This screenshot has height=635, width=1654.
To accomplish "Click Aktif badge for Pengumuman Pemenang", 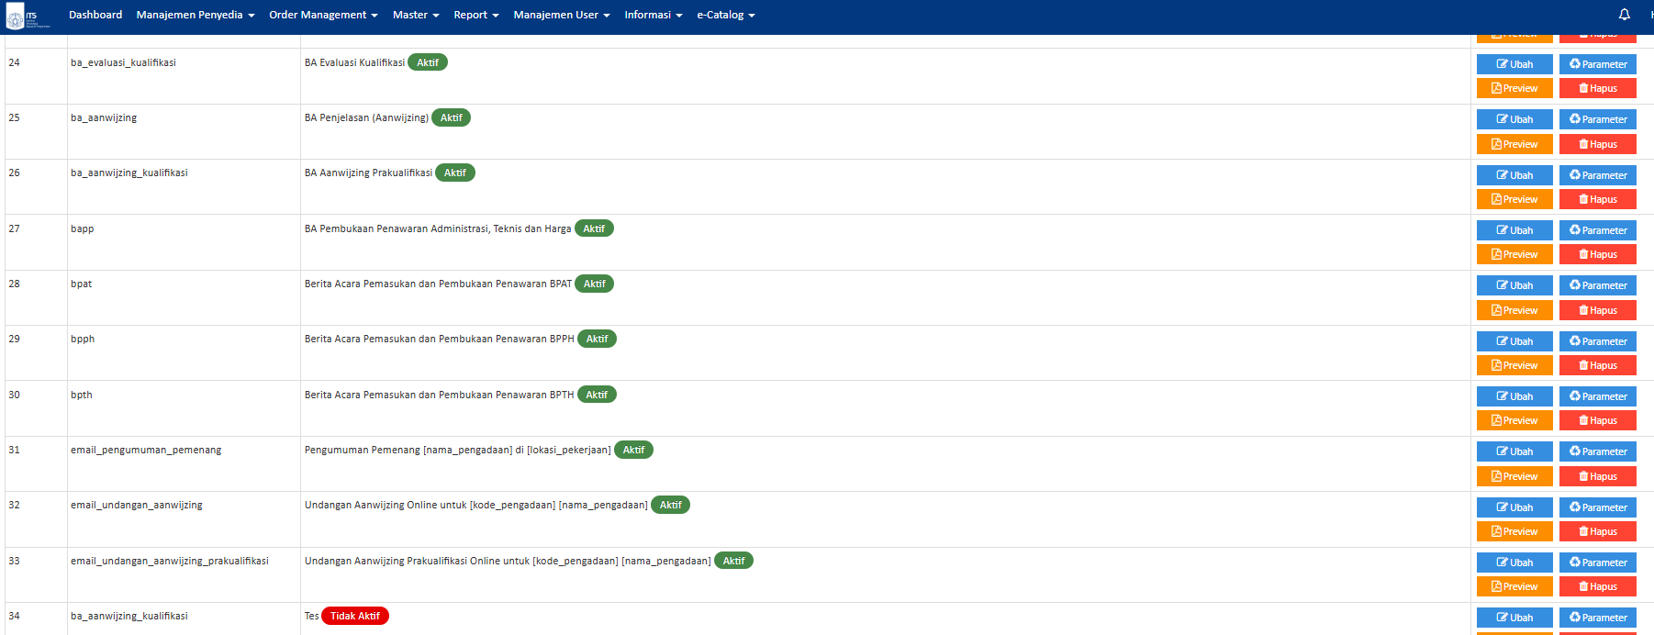I will (x=633, y=450).
